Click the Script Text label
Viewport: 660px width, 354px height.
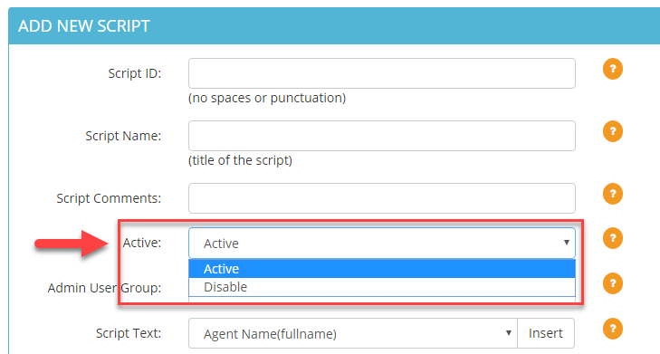(x=129, y=333)
